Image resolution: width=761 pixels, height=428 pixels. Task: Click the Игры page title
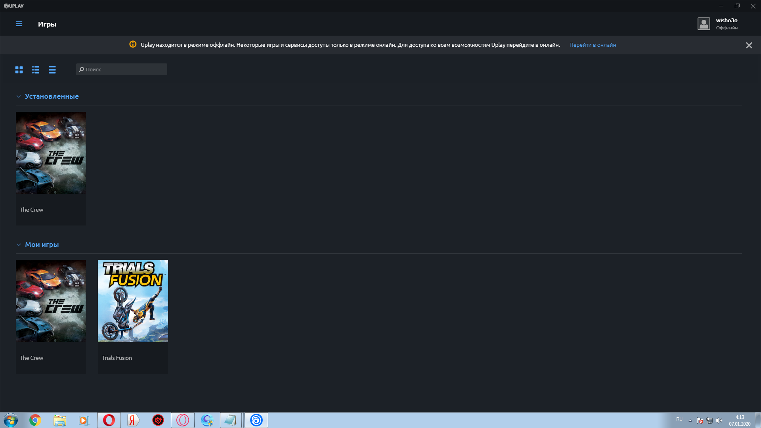click(47, 24)
